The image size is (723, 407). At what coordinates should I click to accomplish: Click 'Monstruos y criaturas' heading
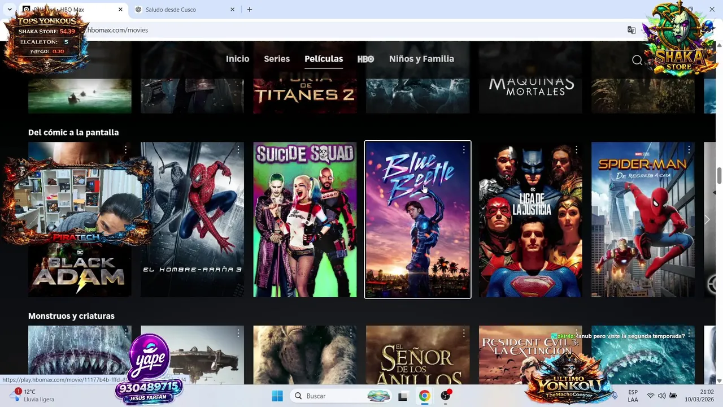click(71, 316)
